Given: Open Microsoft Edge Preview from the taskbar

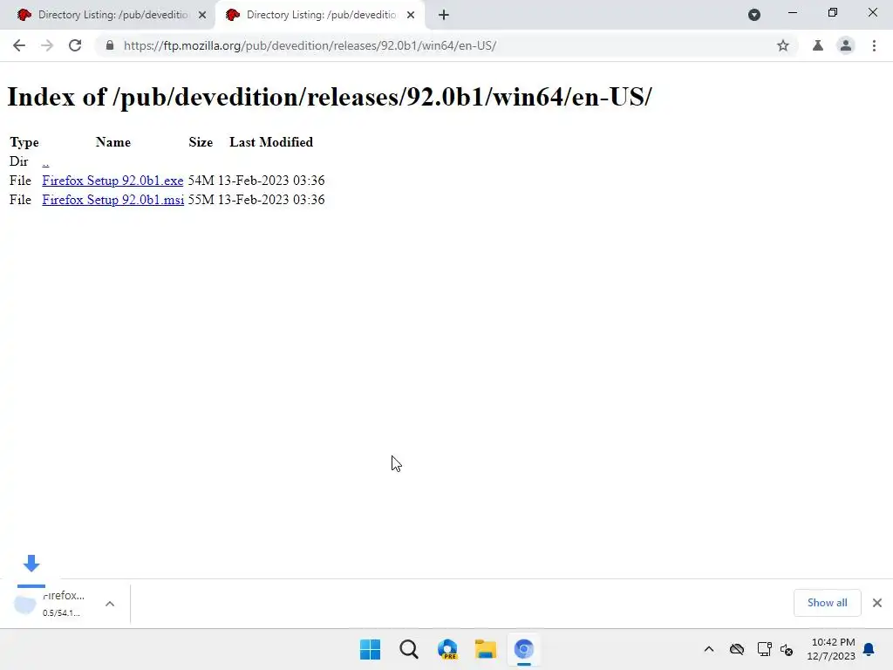Looking at the screenshot, I should 447,649.
